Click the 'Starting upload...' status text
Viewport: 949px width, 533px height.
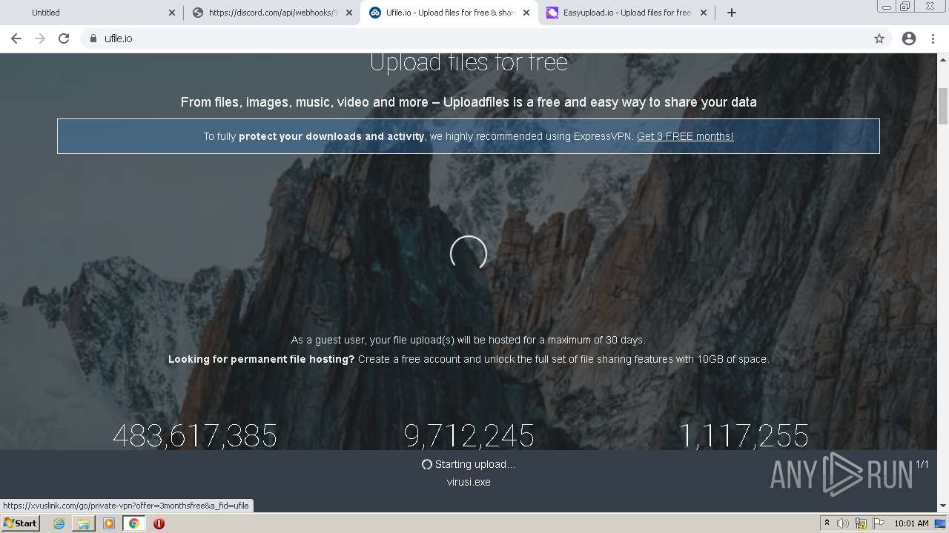point(474,464)
